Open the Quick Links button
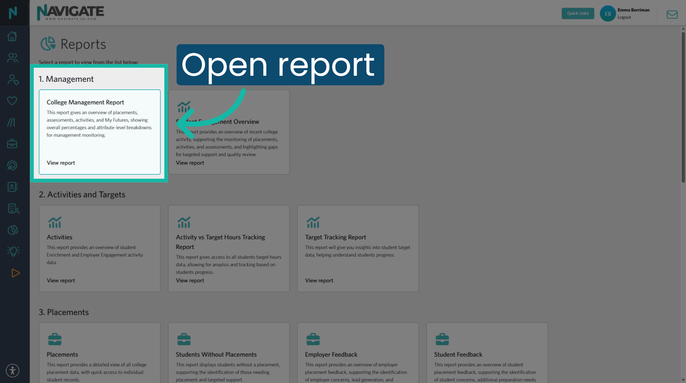This screenshot has width=686, height=383. click(578, 13)
